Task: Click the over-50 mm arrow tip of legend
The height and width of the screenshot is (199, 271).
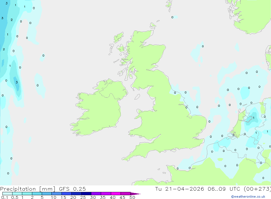Action: 135,194
